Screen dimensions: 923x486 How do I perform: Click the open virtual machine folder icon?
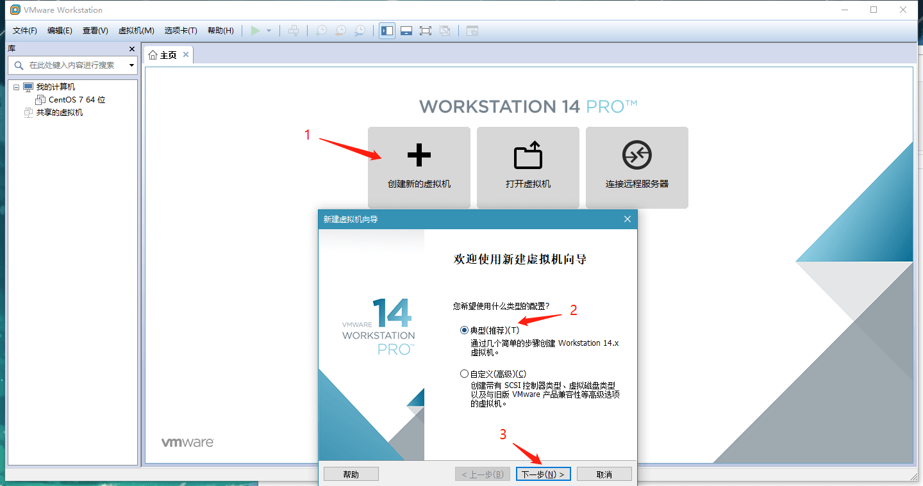coord(528,155)
